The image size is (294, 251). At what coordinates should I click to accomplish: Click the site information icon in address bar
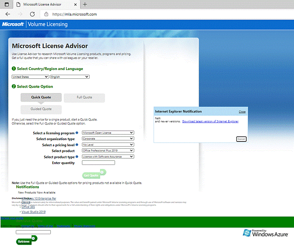coord(46,14)
